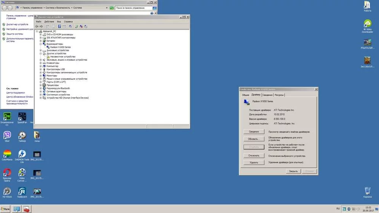379x213 pixels.
Task: Expand the Сетевые адаптеры node
Action: tap(41, 92)
